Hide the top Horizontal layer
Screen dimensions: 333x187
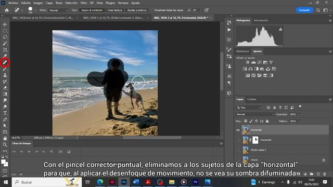(238, 130)
